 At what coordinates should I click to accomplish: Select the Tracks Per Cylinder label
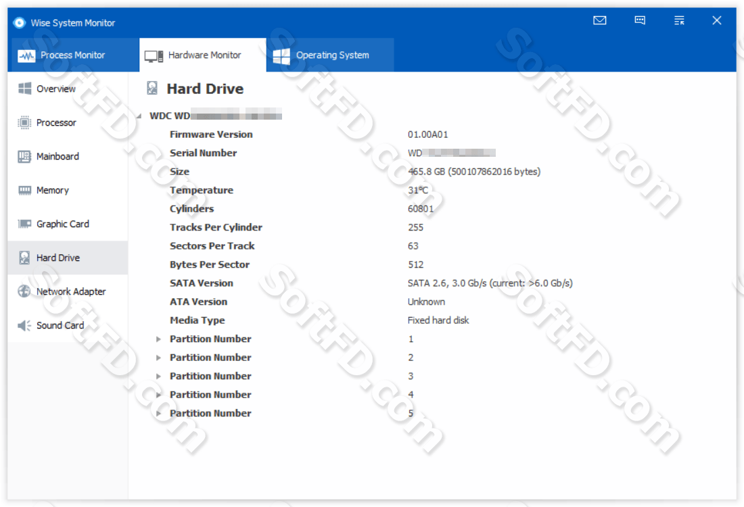pos(216,227)
